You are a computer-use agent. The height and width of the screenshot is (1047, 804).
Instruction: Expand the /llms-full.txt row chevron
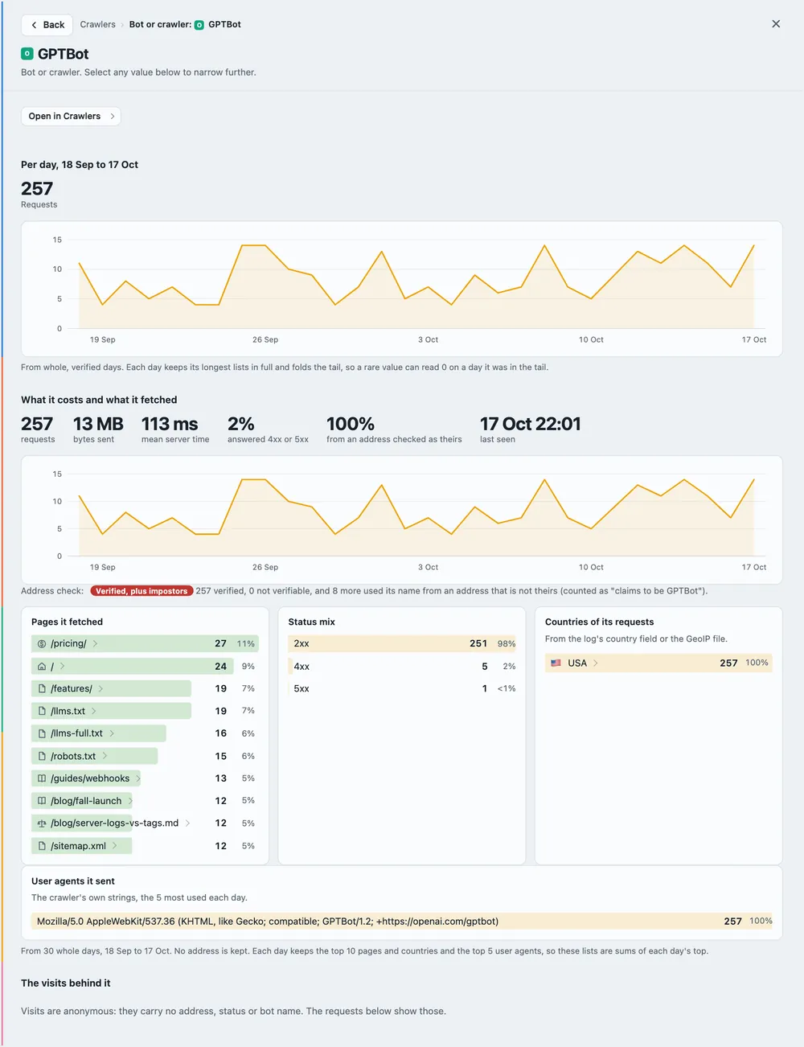click(112, 733)
